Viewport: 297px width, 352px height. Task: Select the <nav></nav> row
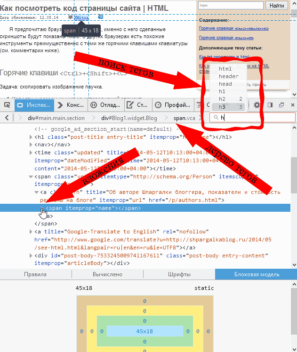tap(52, 144)
